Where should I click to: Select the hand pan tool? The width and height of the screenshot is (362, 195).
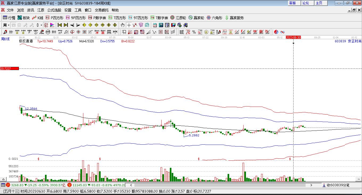pyautogui.click(x=122, y=25)
